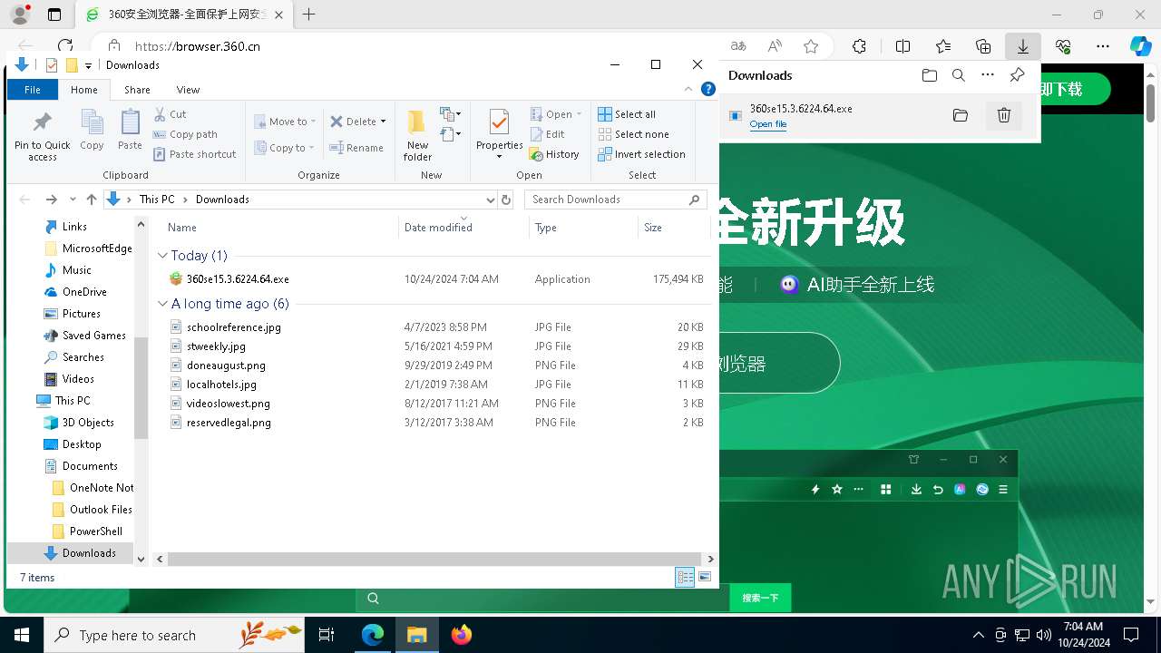1161x653 pixels.
Task: Click Edge Downloads toolbar button
Action: coord(1023,46)
